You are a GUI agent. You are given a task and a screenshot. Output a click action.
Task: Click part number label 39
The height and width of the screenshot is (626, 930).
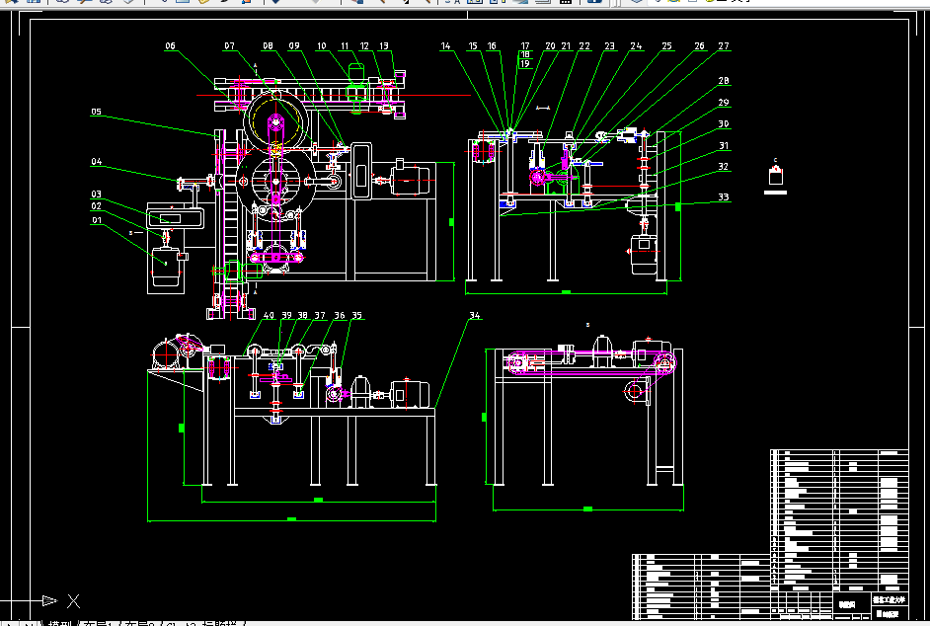click(286, 316)
